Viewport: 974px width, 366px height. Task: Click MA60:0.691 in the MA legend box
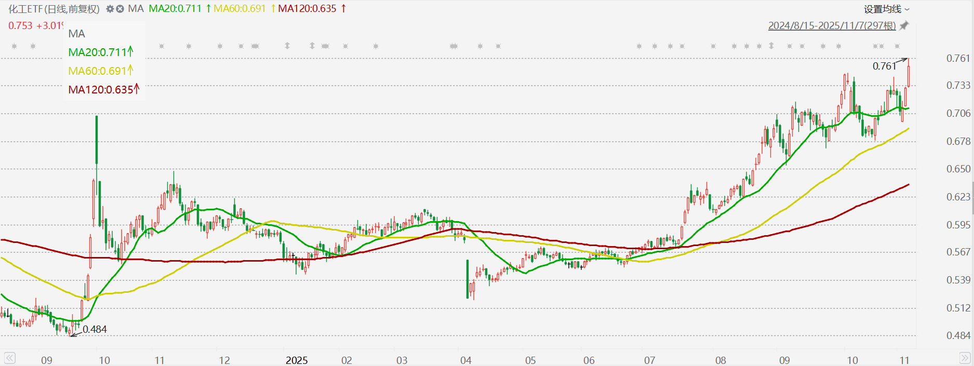click(101, 71)
